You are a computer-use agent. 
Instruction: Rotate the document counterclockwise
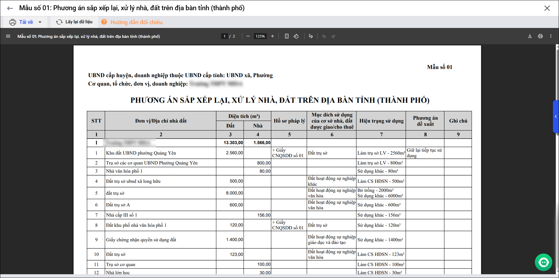[x=296, y=36]
